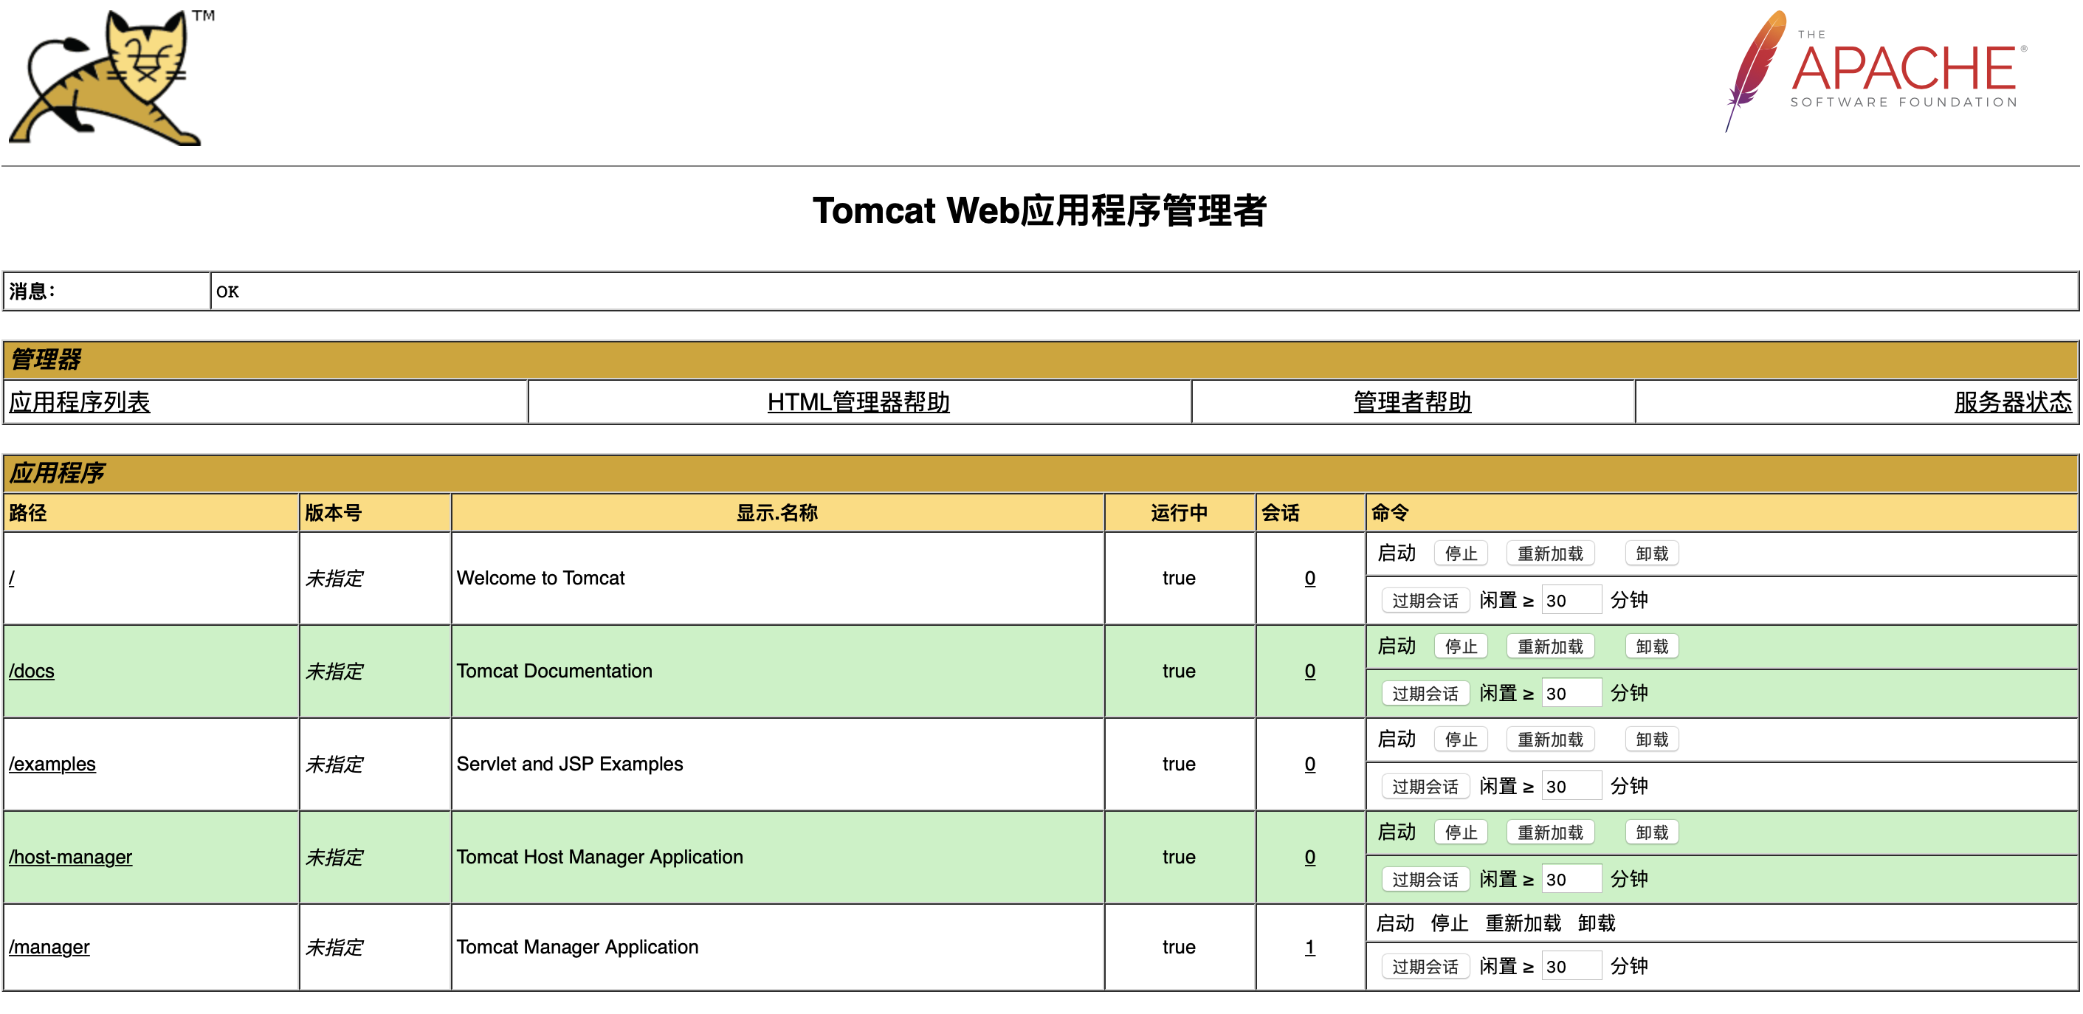Open the root path / link
The width and height of the screenshot is (2083, 1014).
point(12,578)
